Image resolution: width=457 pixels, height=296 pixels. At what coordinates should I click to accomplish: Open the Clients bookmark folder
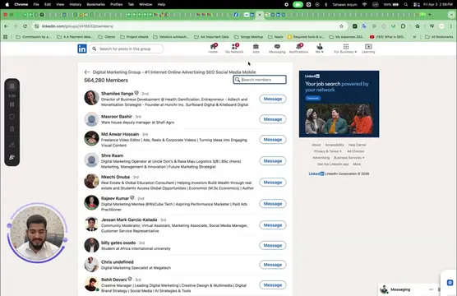click(x=107, y=37)
